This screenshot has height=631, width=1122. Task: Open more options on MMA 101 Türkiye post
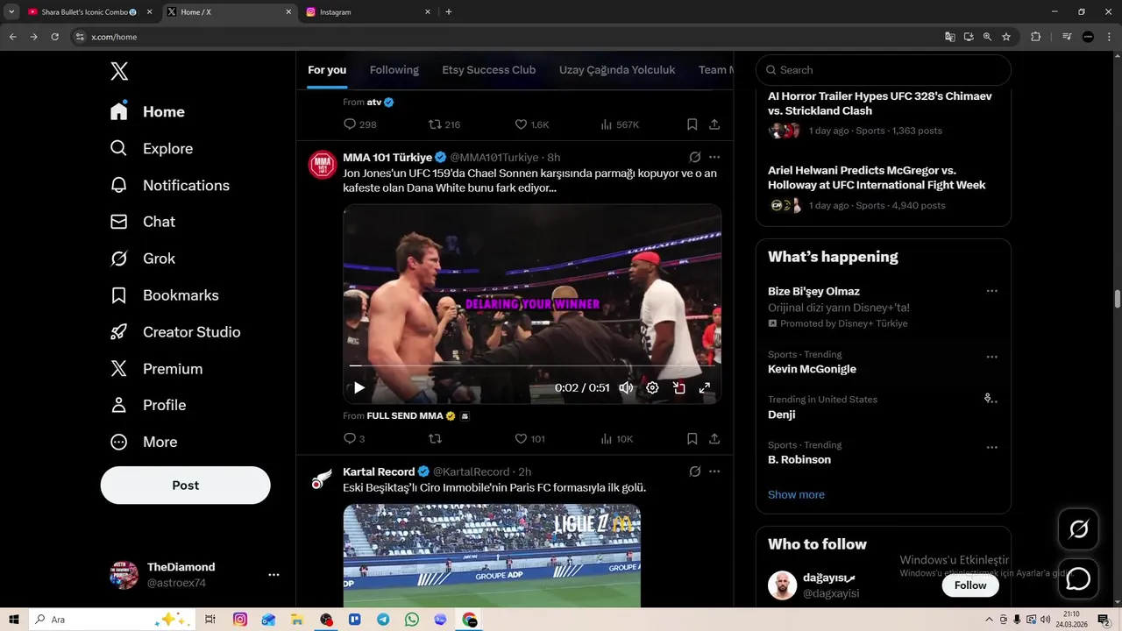[x=714, y=157]
